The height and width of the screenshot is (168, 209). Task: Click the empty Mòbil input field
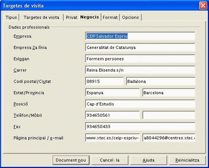point(169,115)
